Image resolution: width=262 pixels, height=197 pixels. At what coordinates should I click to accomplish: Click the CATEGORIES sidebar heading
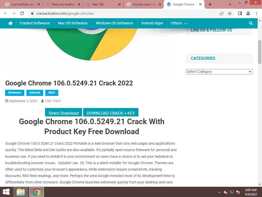tap(203, 58)
